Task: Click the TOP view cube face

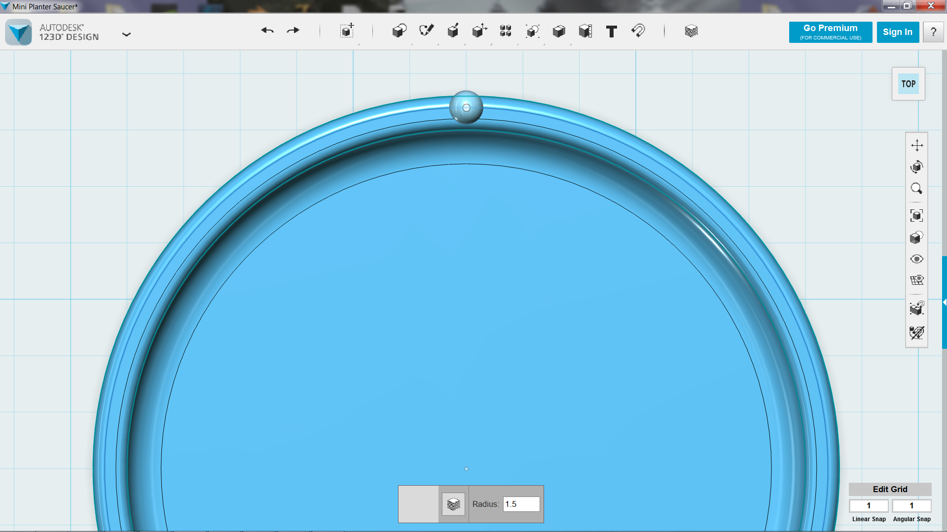Action: [x=908, y=84]
